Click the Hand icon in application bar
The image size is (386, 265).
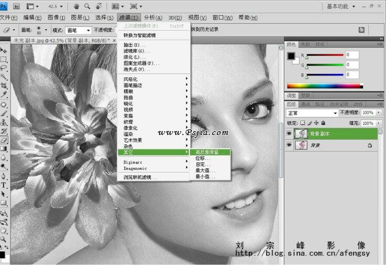point(76,6)
